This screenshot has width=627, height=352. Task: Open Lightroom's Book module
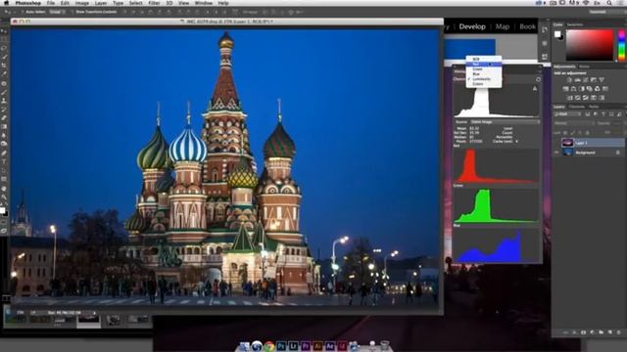point(527,26)
